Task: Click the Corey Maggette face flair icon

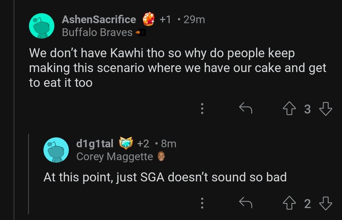Action: (x=162, y=157)
